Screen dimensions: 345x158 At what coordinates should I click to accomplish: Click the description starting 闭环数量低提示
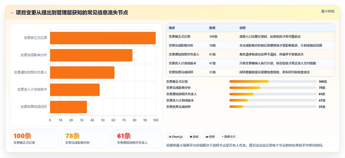tap(275, 72)
